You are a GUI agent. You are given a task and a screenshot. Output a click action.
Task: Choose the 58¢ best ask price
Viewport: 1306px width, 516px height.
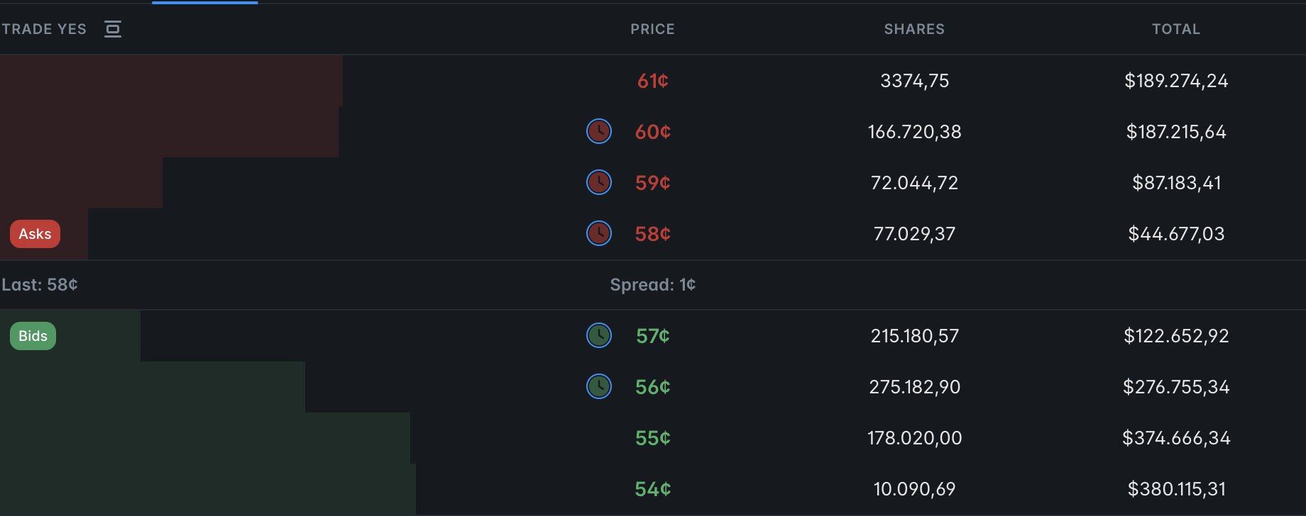coord(652,234)
